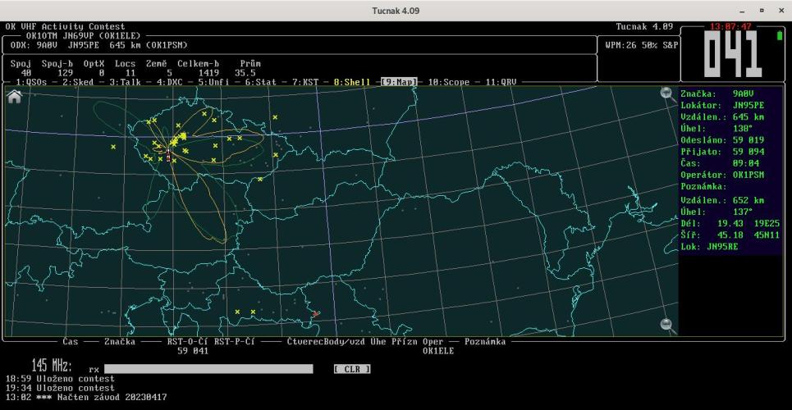Click the red station marker on the map
The image size is (792, 410).
pos(315,313)
